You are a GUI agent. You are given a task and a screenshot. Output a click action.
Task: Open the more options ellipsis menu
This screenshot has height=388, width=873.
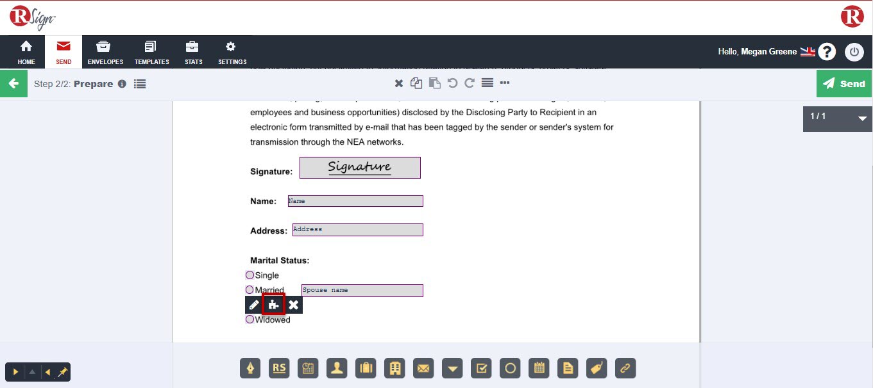[x=504, y=83]
